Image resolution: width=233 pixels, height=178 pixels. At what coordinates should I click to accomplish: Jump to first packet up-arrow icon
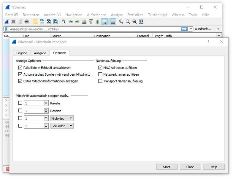91,22
